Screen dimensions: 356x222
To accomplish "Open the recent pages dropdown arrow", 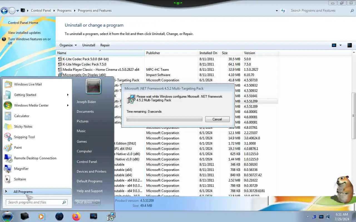I will click(x=18, y=11).
